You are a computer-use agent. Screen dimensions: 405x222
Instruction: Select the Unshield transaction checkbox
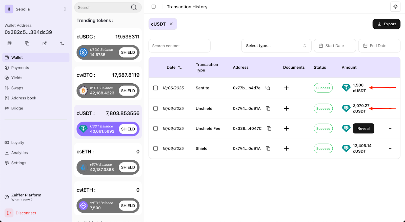(156, 108)
